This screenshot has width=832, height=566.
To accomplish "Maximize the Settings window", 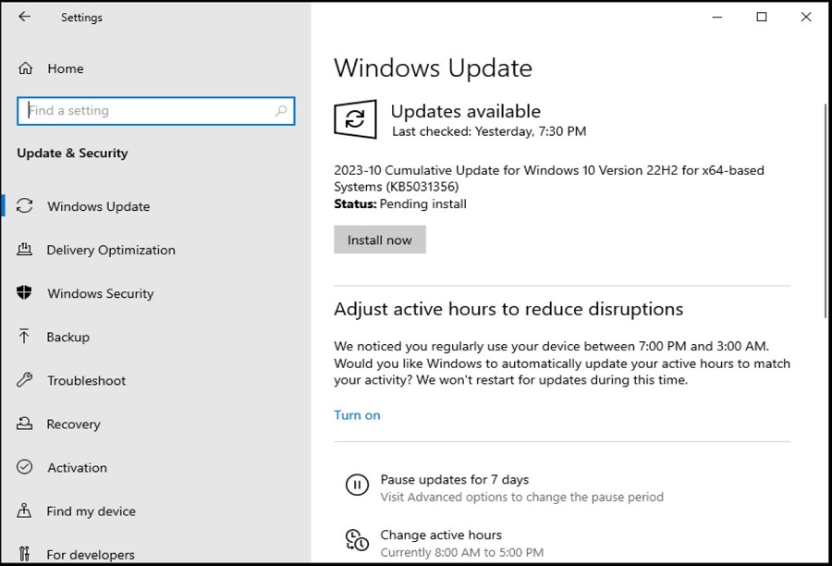I will coord(762,17).
